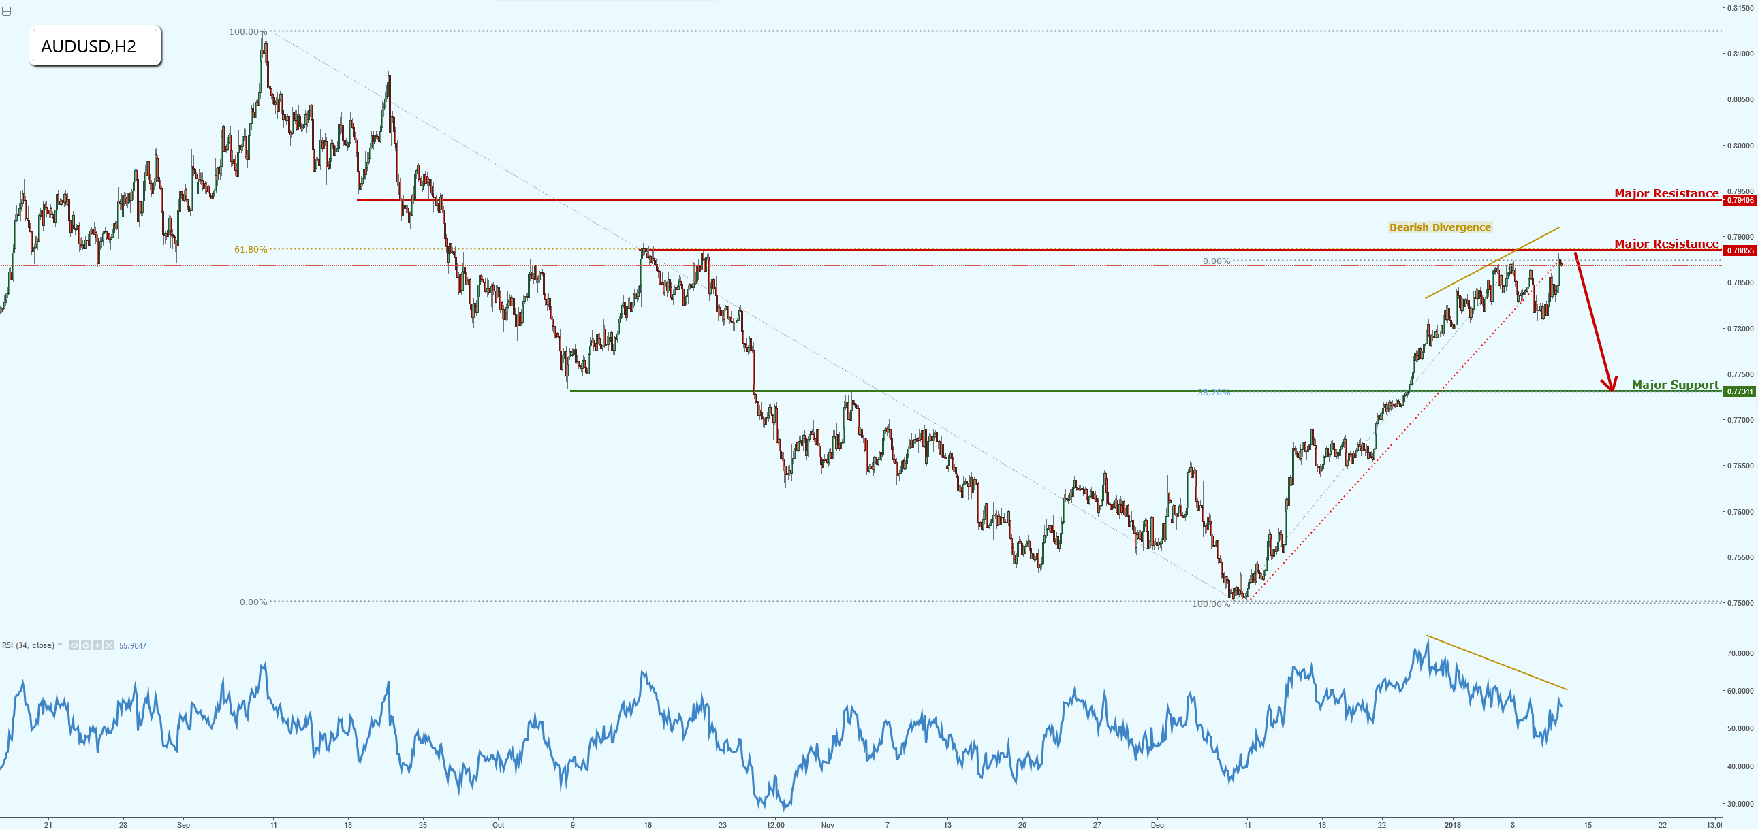Select the AUDUSD,H2 label box
This screenshot has width=1758, height=829.
click(x=95, y=46)
